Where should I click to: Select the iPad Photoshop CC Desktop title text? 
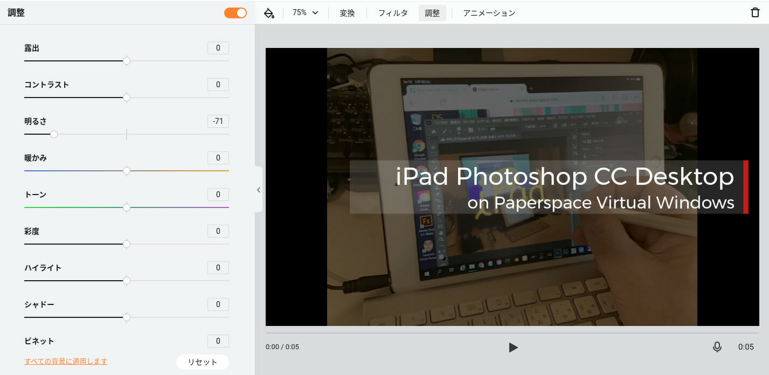(x=565, y=177)
